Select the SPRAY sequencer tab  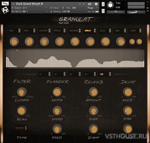(90, 31)
